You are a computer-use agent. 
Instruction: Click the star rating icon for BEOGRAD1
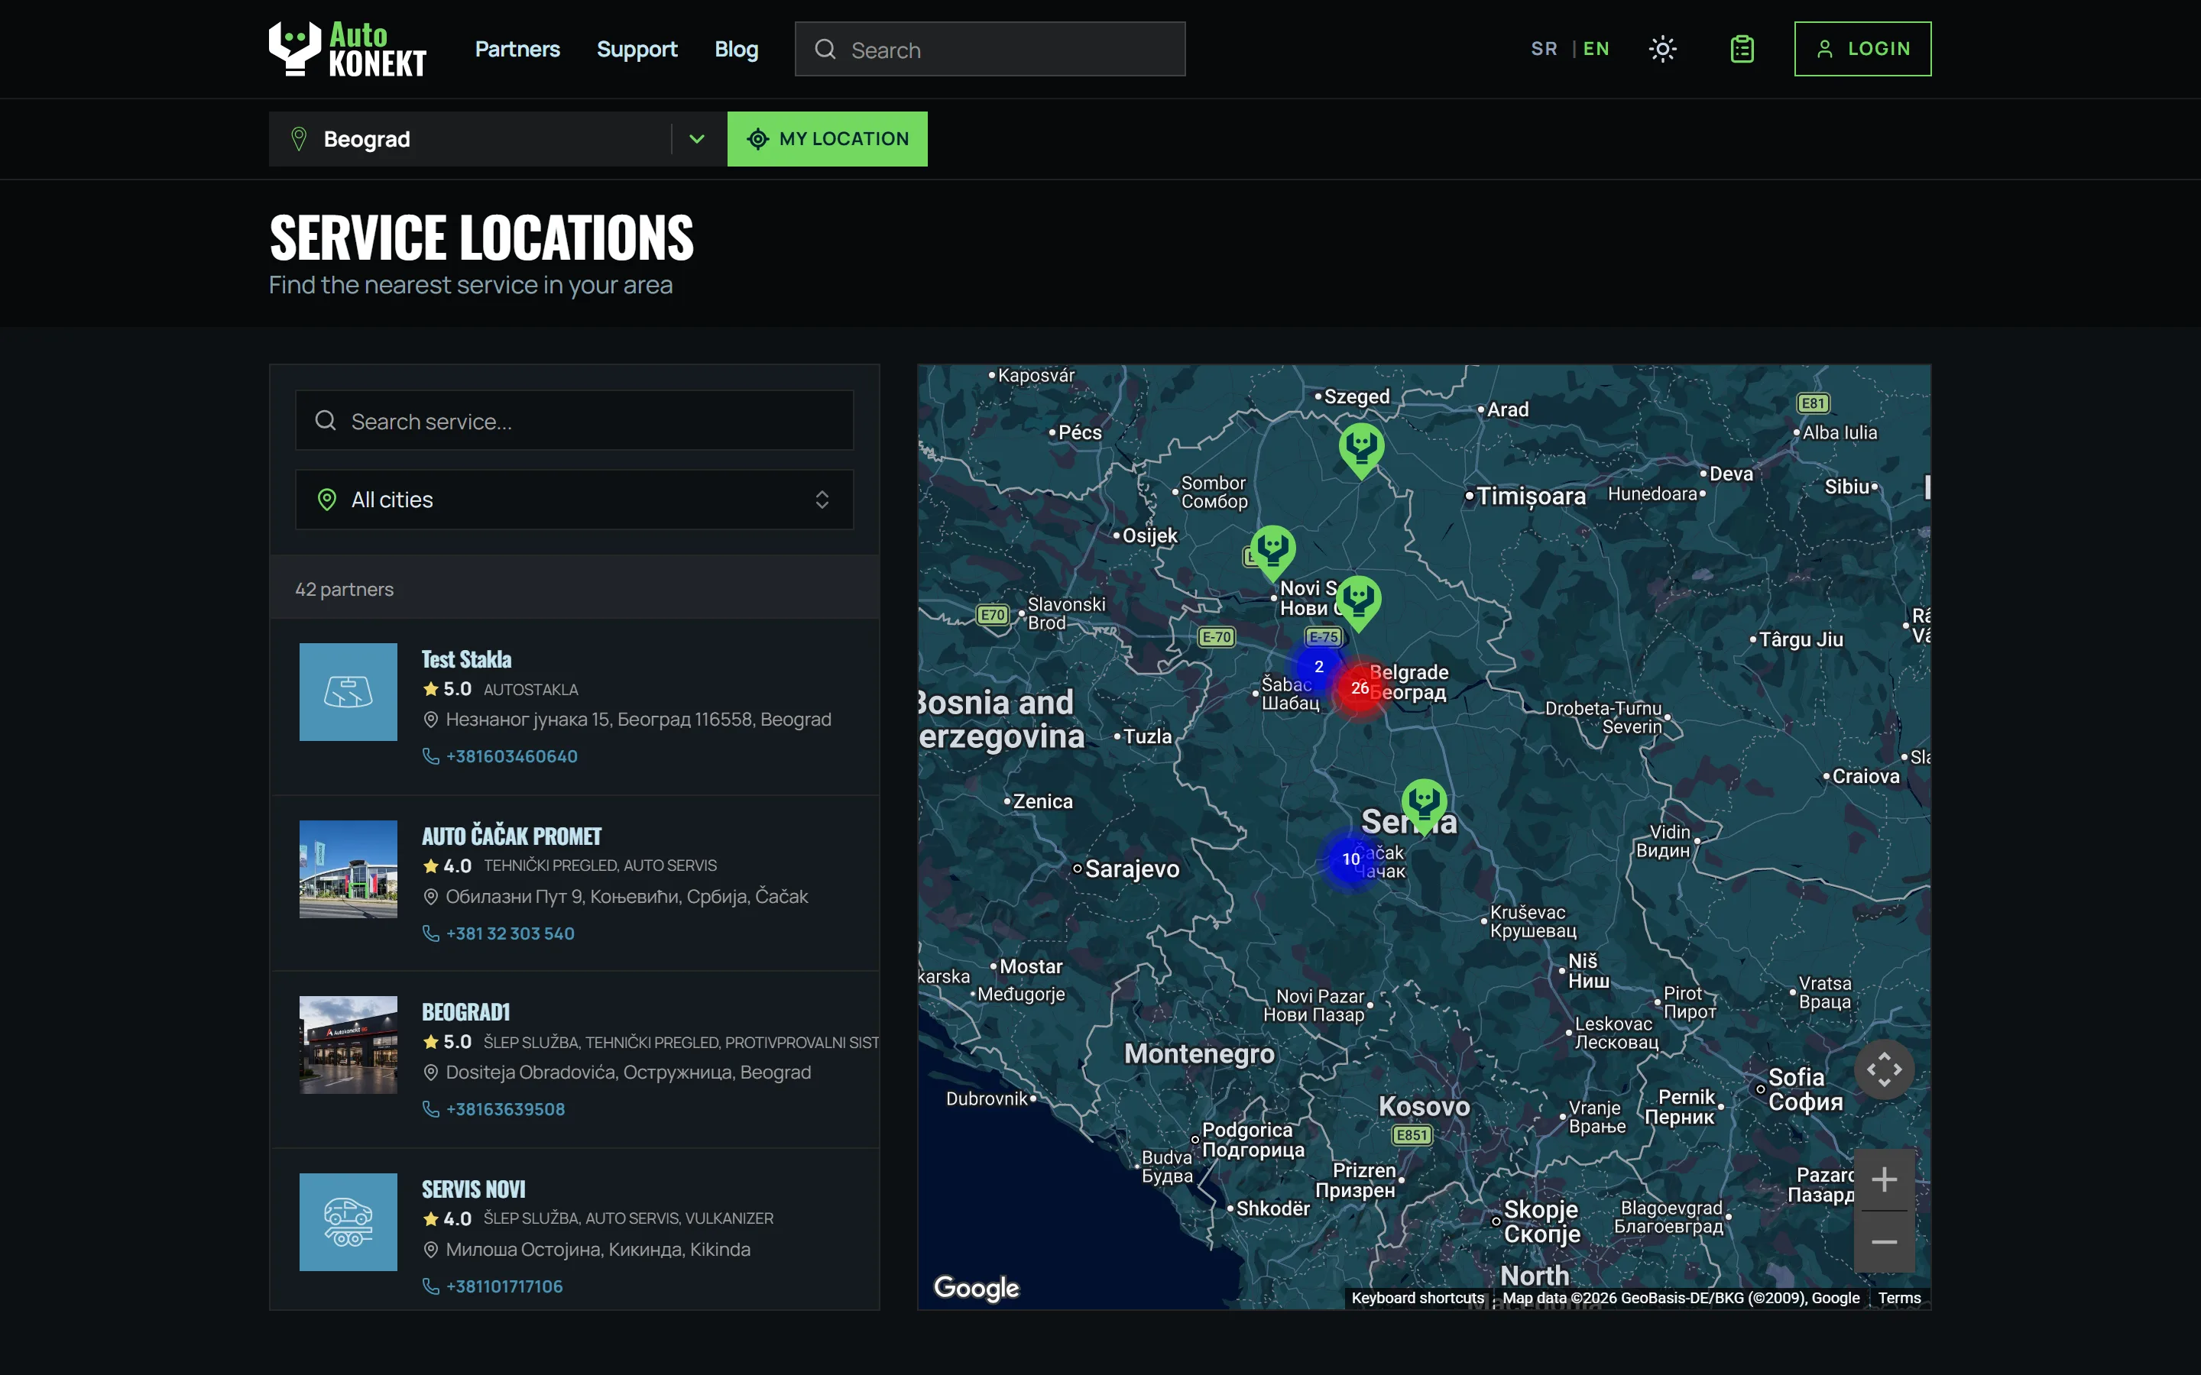point(431,1042)
